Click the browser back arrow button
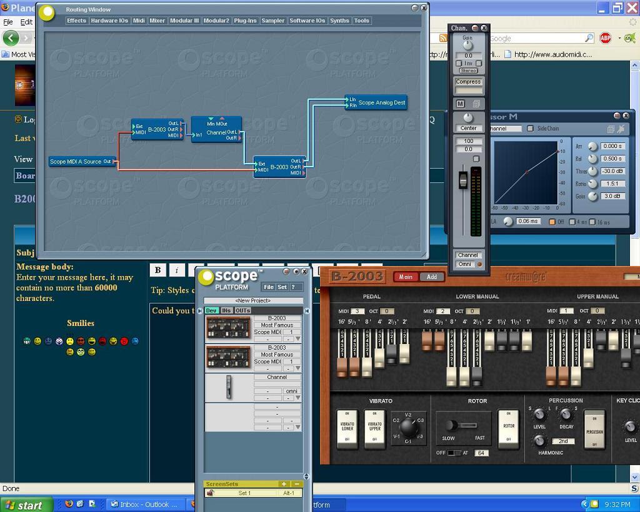 tap(11, 38)
